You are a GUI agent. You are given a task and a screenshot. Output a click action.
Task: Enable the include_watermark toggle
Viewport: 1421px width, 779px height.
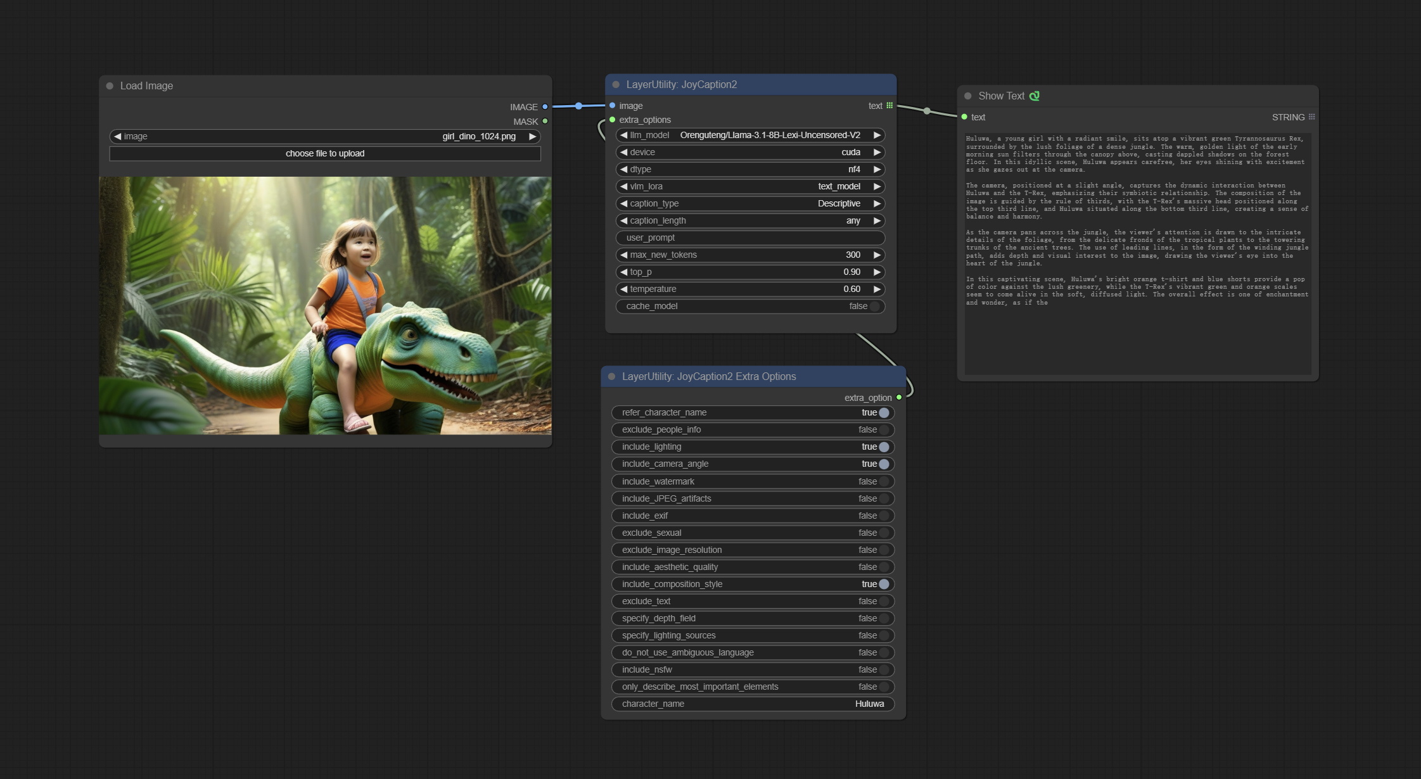point(884,482)
